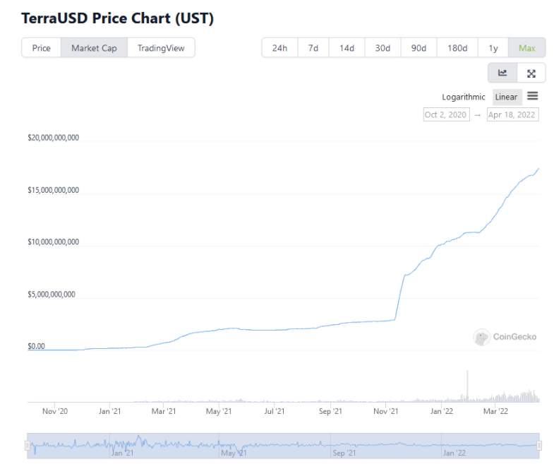Grab the left navigator range handle
Image resolution: width=554 pixels, height=469 pixels.
pos(28,446)
